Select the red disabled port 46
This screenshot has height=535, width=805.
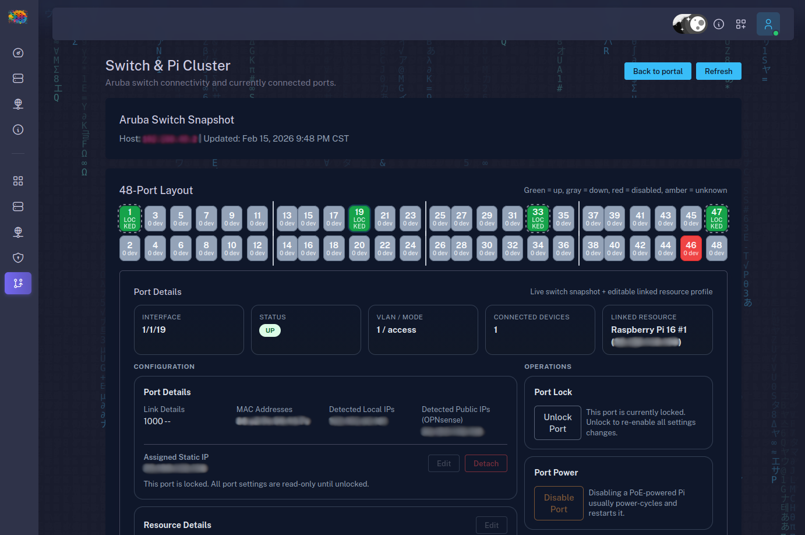point(691,248)
